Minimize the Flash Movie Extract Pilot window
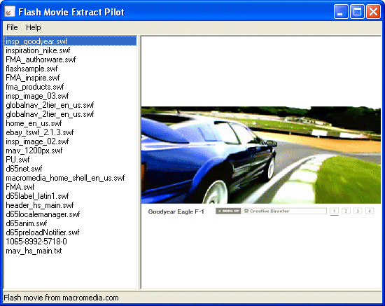The image size is (385, 306). click(x=341, y=11)
